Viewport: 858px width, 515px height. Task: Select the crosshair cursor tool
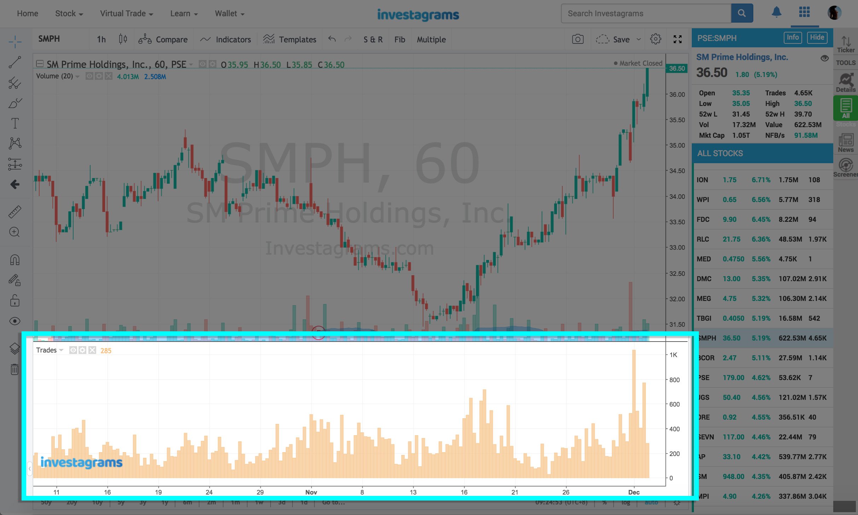point(15,42)
